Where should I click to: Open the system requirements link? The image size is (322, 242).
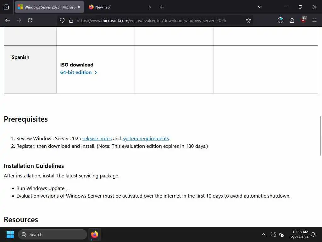tap(146, 139)
